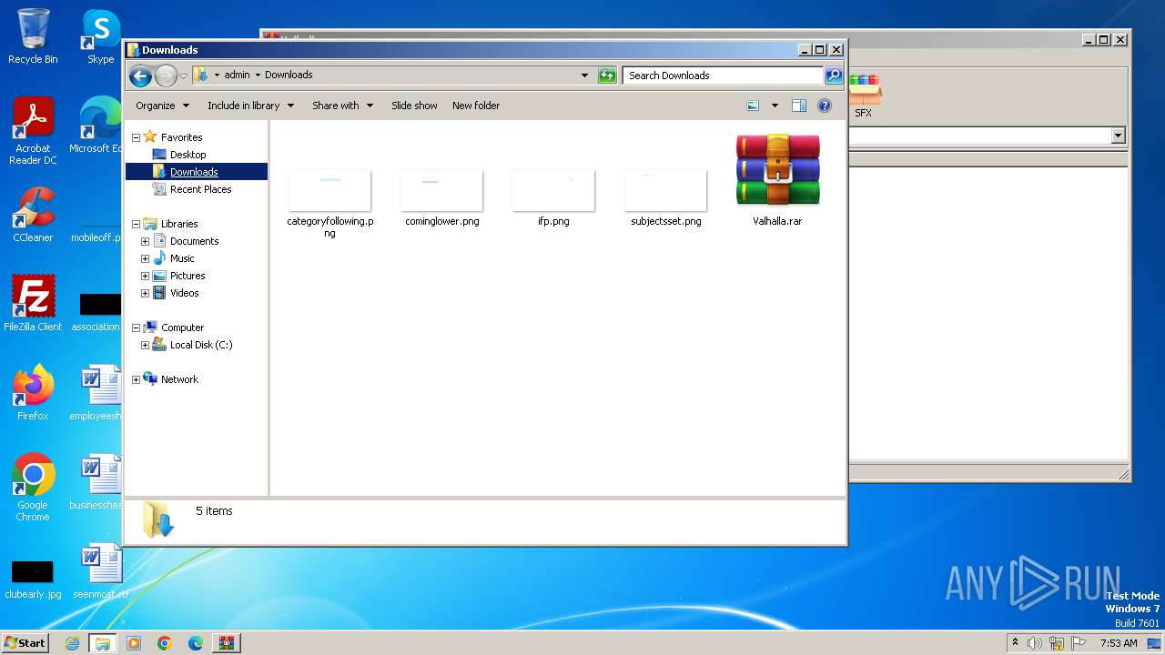Select Desktop in Favorites
The image size is (1165, 655).
pos(187,155)
